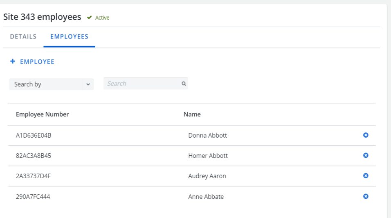Click the Anne Abbate name cell
Viewport: 391px width, 218px height.
click(206, 197)
